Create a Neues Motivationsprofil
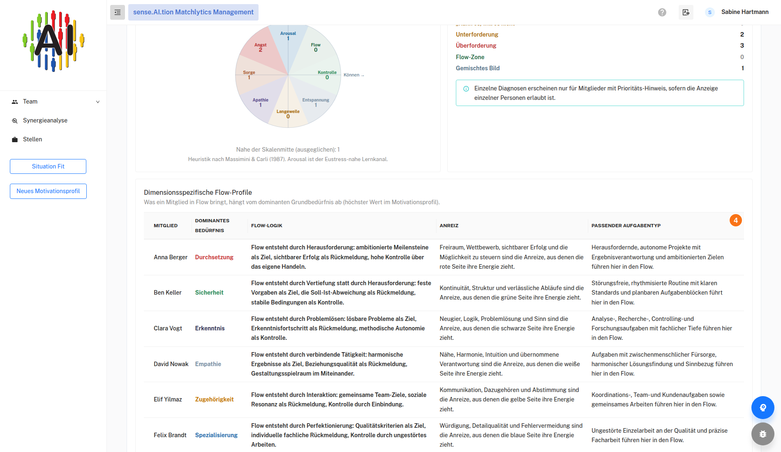This screenshot has height=452, width=781. pyautogui.click(x=48, y=191)
